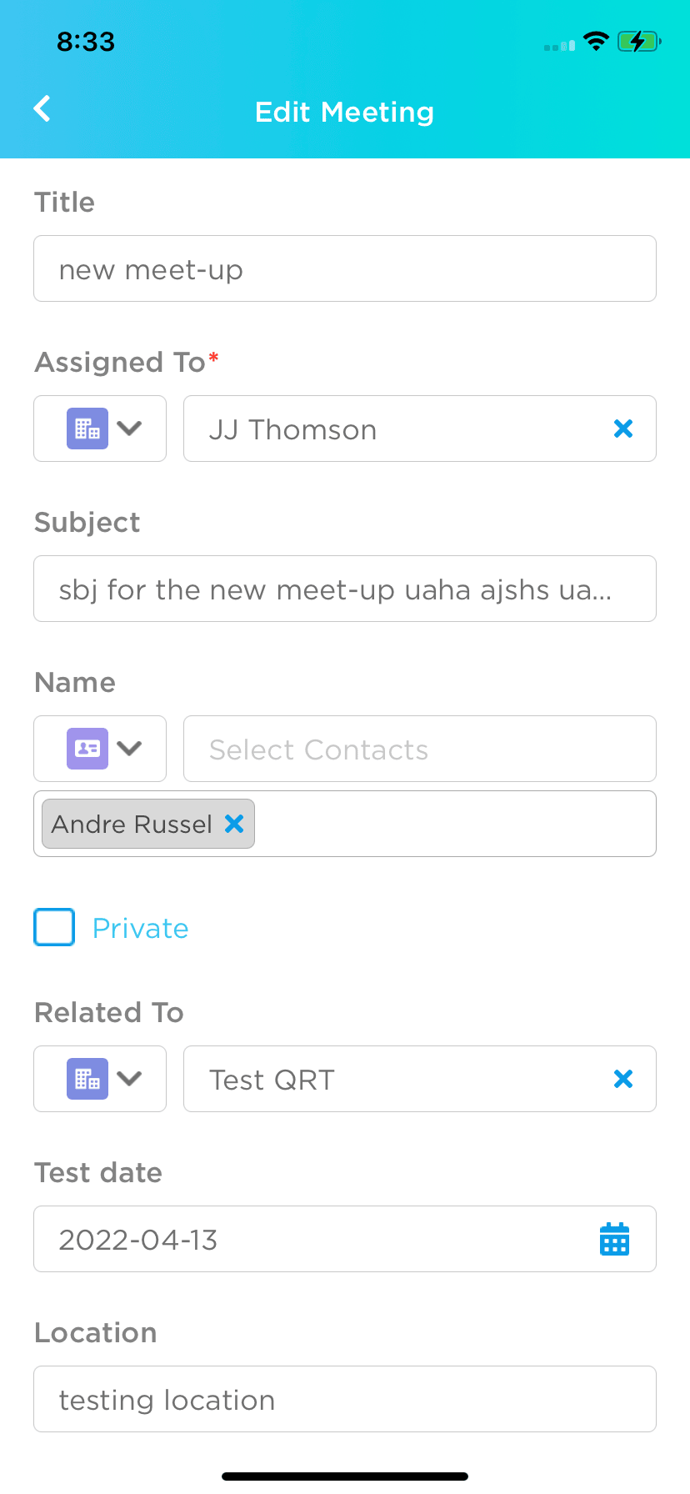Expand the Name type chevron
The width and height of the screenshot is (690, 1494).
pyautogui.click(x=129, y=748)
